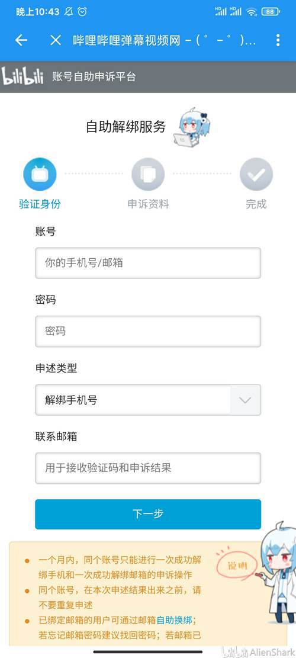Tap the back arrow in browser bar
This screenshot has width=296, height=658.
(21, 40)
